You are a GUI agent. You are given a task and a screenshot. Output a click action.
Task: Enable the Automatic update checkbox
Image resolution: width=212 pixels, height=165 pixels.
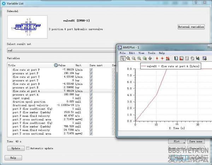coord(28,148)
